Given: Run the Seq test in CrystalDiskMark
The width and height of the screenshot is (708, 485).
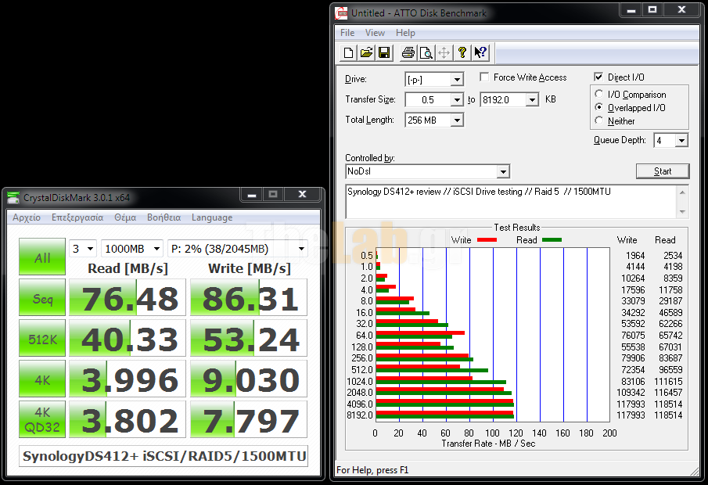Looking at the screenshot, I should 42,297.
